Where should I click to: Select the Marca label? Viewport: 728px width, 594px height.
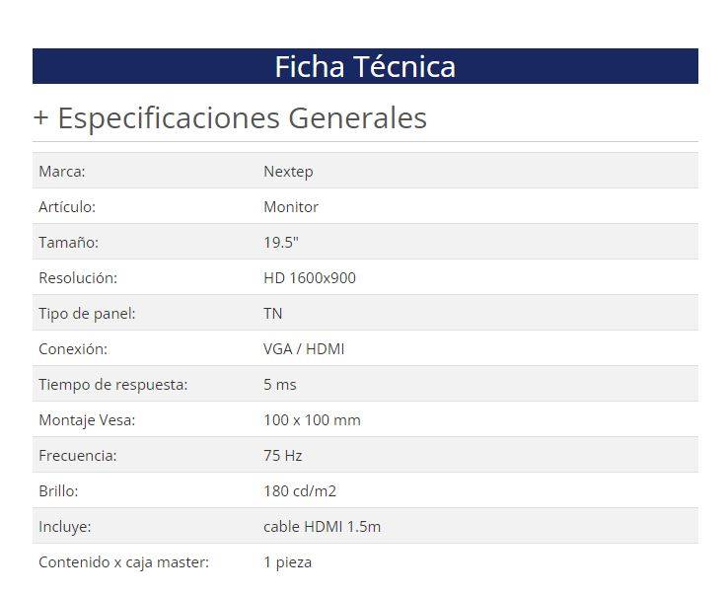click(62, 172)
